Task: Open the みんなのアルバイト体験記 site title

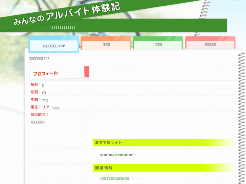Action: pyautogui.click(x=67, y=14)
